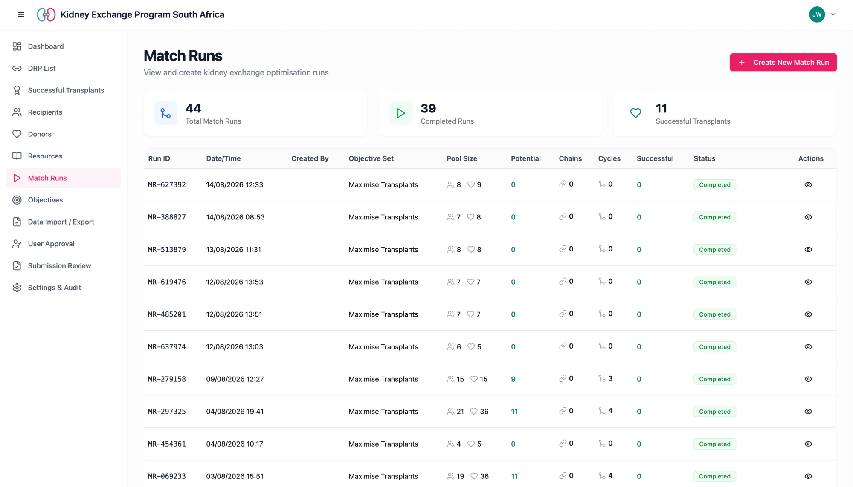
Task: View details of run MR-388827
Action: click(808, 217)
